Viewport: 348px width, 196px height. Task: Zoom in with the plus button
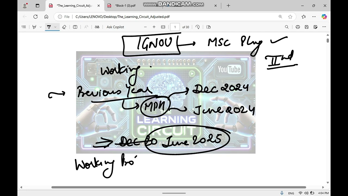point(154,27)
